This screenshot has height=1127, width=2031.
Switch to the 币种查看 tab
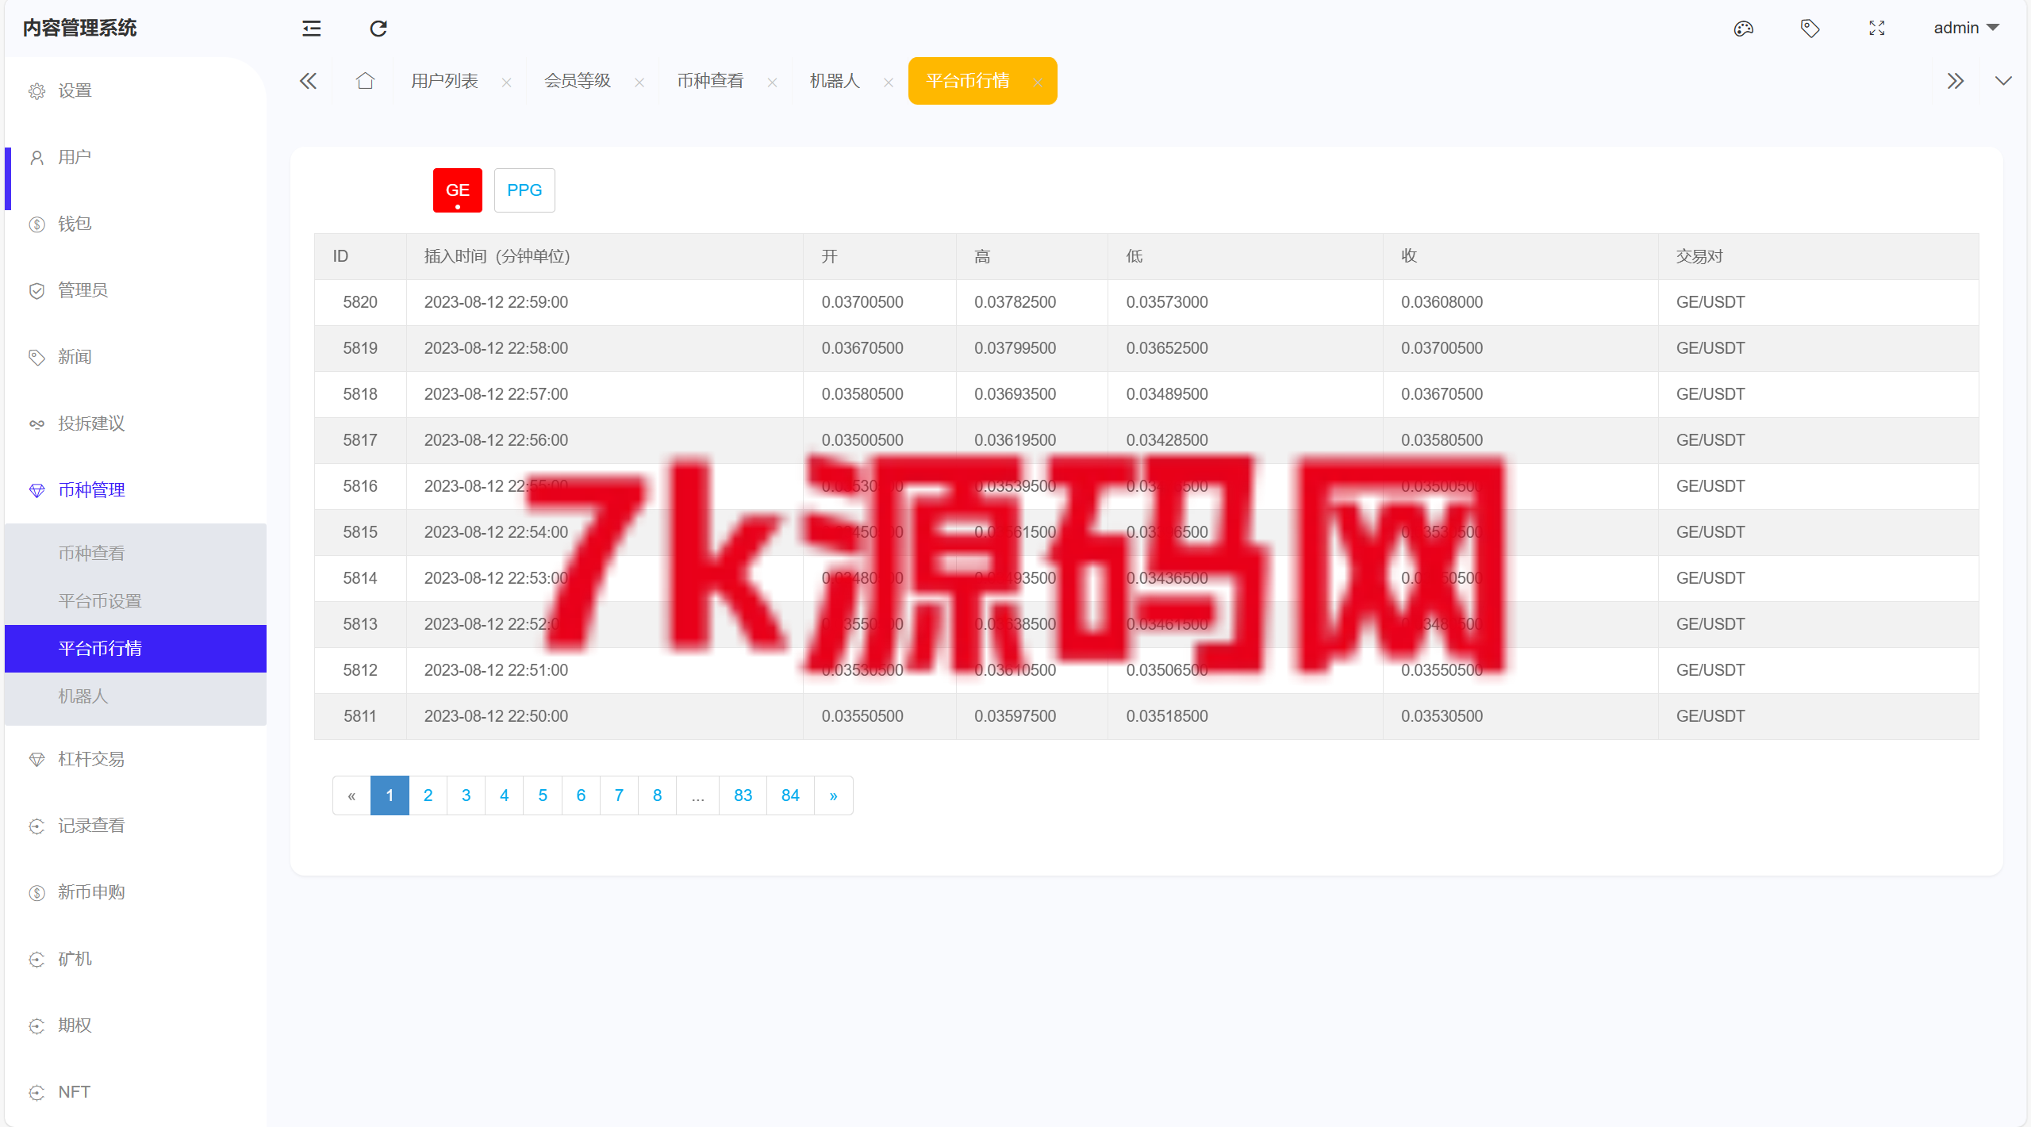point(710,81)
